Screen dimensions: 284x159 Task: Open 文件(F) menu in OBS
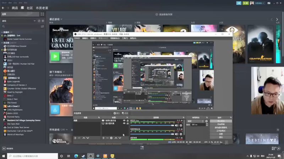tap(77, 39)
